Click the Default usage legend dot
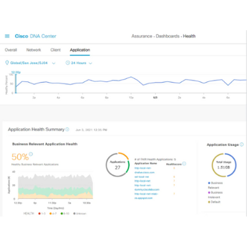 (x=209, y=202)
